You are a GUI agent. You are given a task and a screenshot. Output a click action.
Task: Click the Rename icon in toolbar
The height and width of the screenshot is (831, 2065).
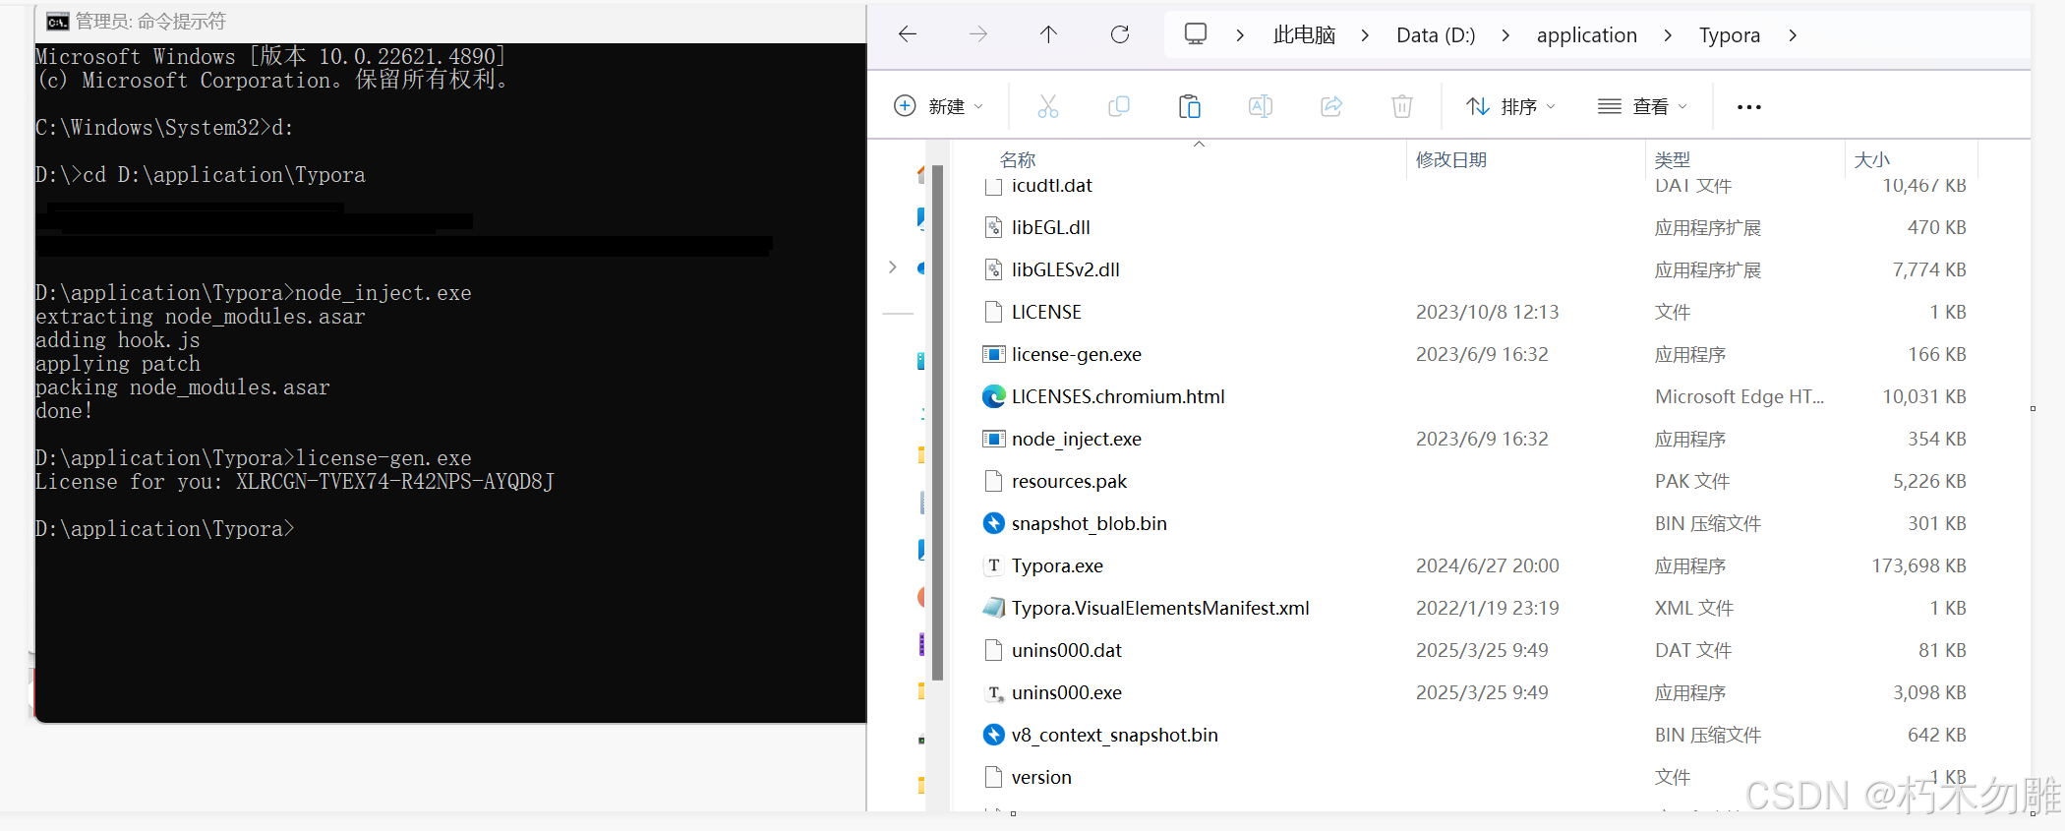click(x=1260, y=106)
